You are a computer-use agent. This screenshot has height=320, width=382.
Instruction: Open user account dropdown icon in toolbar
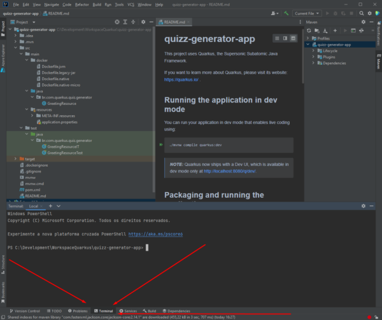pyautogui.click(x=275, y=13)
